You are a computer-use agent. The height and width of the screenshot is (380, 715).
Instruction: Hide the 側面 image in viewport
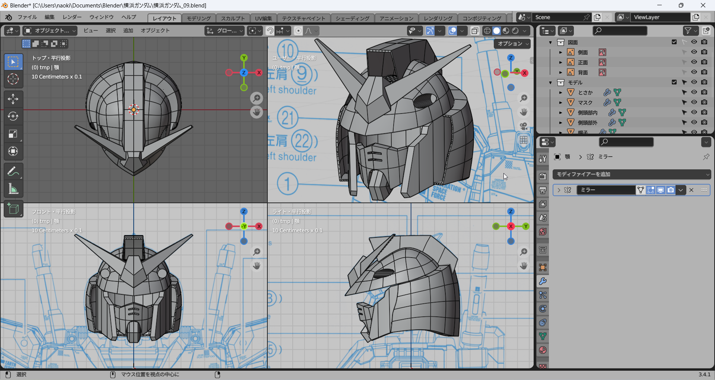(x=694, y=52)
